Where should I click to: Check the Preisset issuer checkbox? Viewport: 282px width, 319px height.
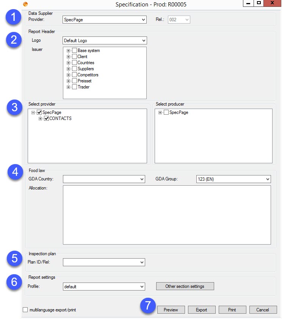pos(75,81)
